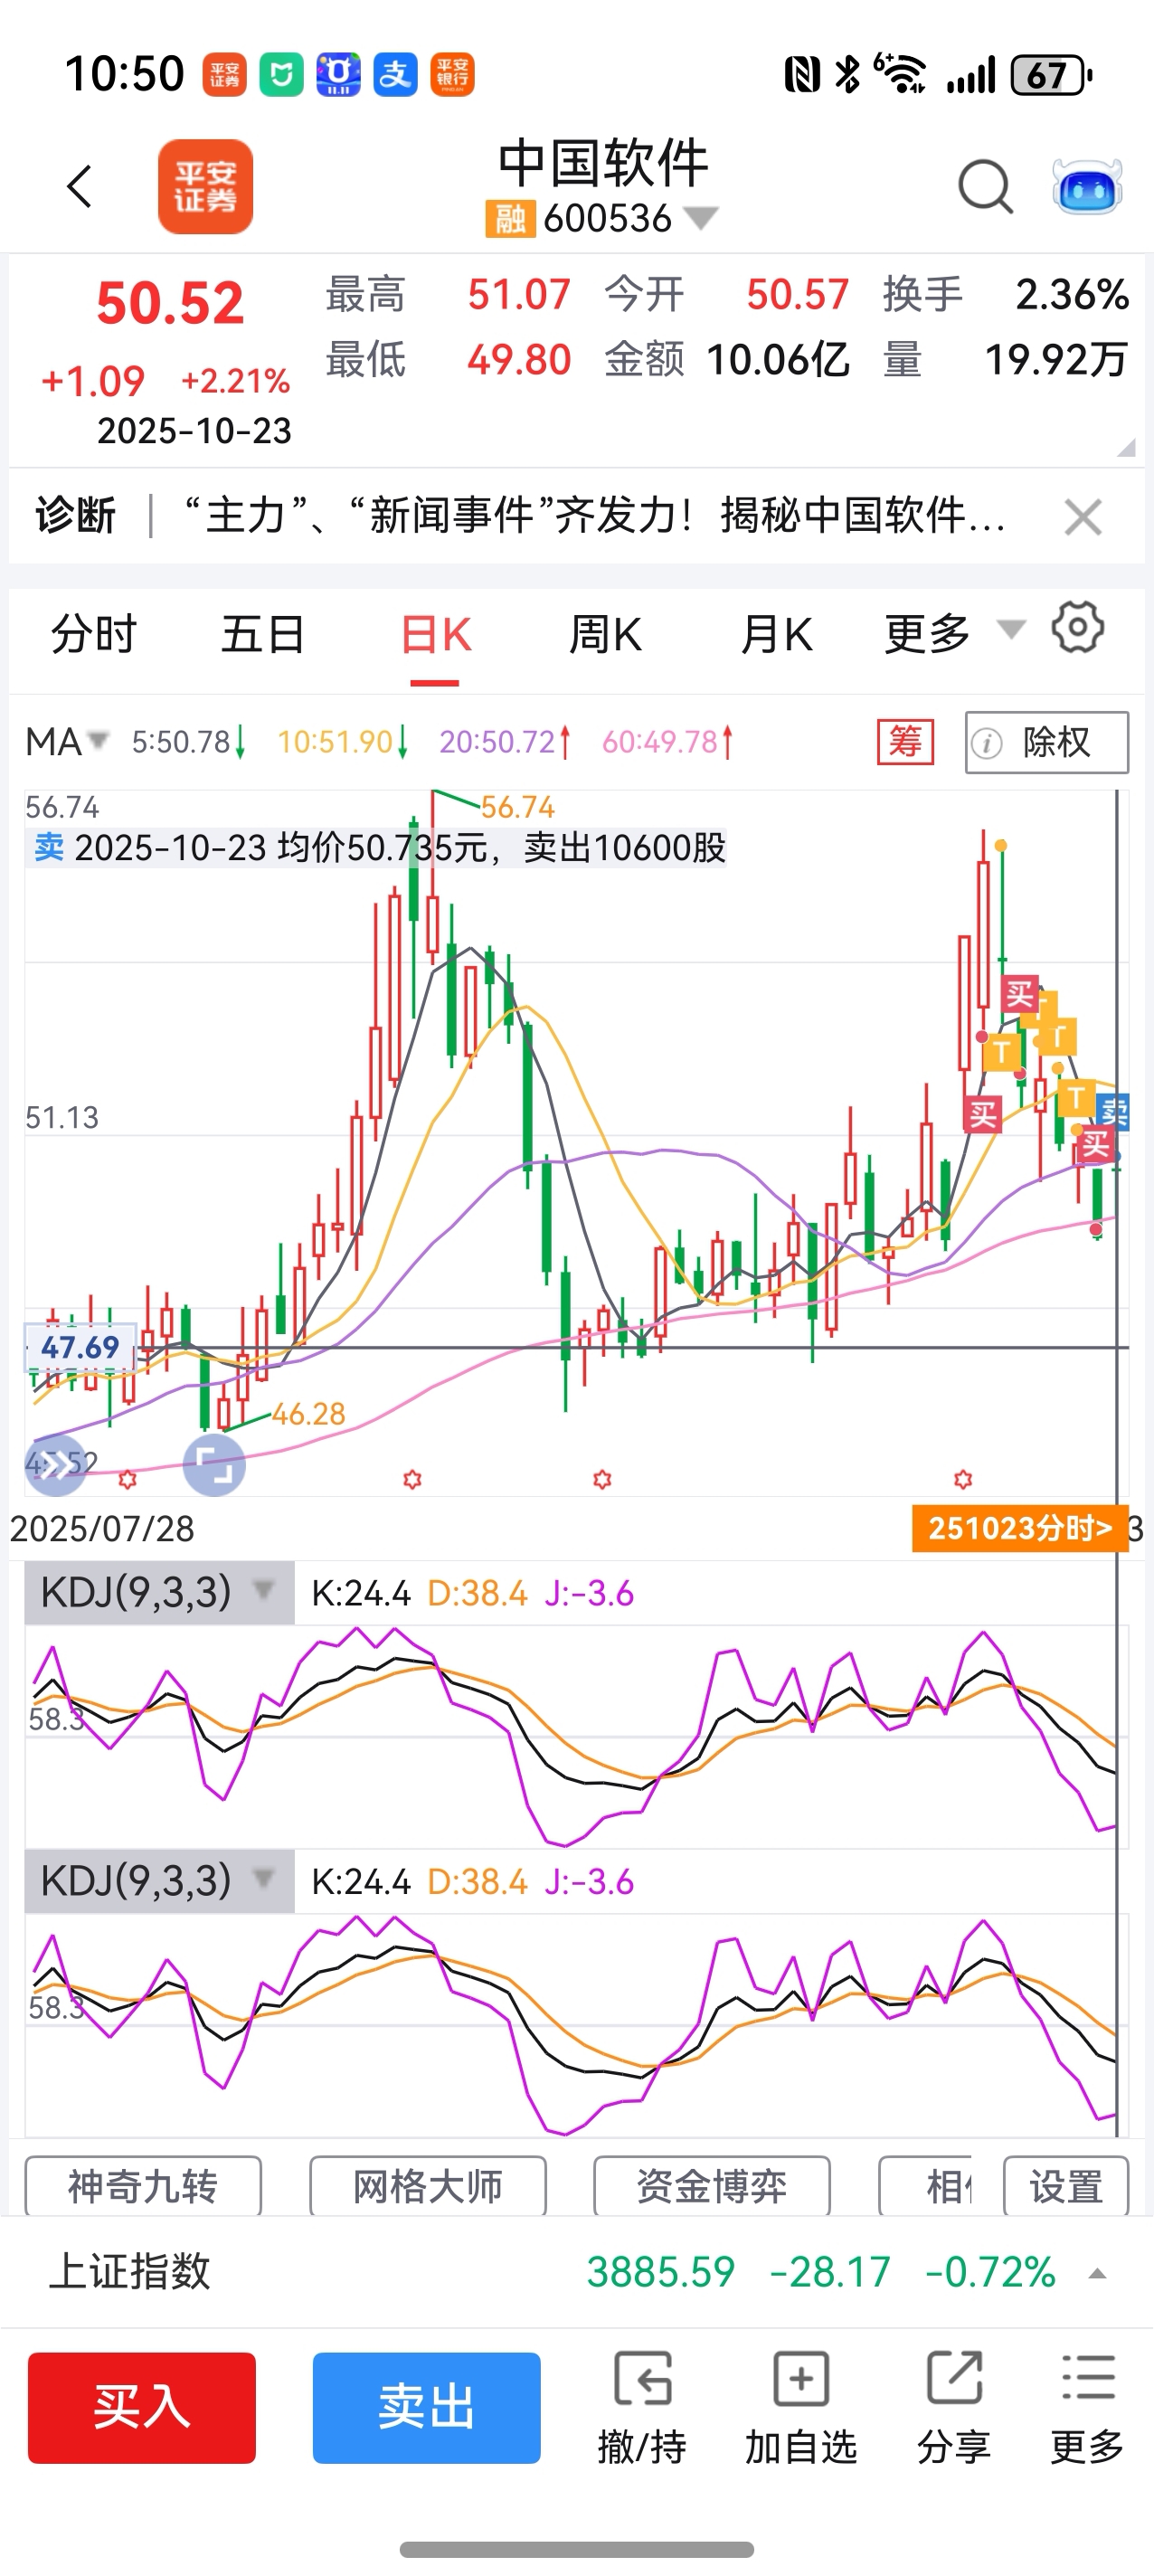Tap the 46.28 low price annotation
Image resolution: width=1154 pixels, height=2576 pixels.
(x=308, y=1414)
